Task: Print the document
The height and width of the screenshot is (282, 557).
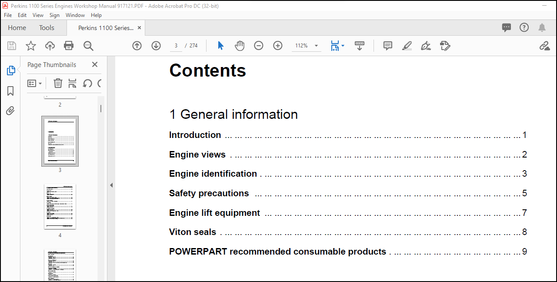Action: point(69,46)
